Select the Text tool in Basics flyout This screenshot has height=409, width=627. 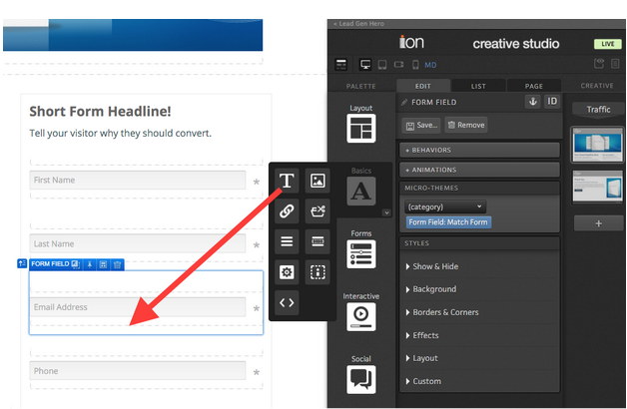[x=287, y=181]
